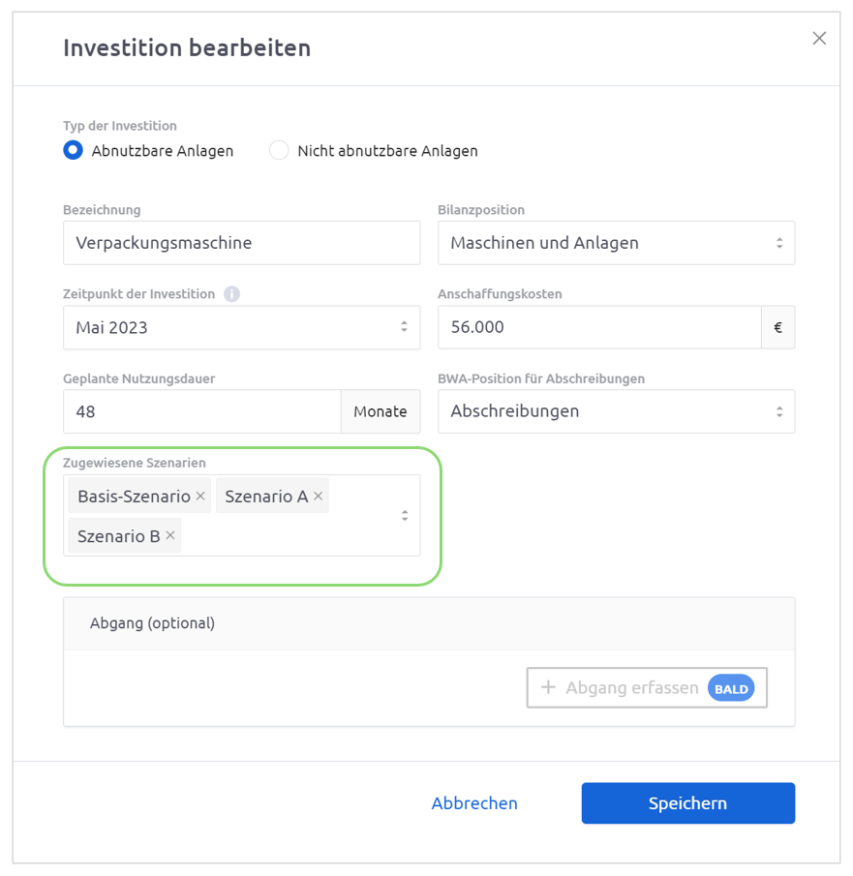Image resolution: width=853 pixels, height=876 pixels.
Task: Select Nicht abnutzbare Anlagen radio button
Action: (x=279, y=150)
